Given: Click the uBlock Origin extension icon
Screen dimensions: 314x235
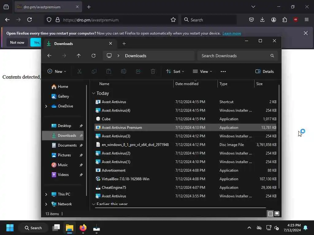Looking at the screenshot, I should (296, 20).
